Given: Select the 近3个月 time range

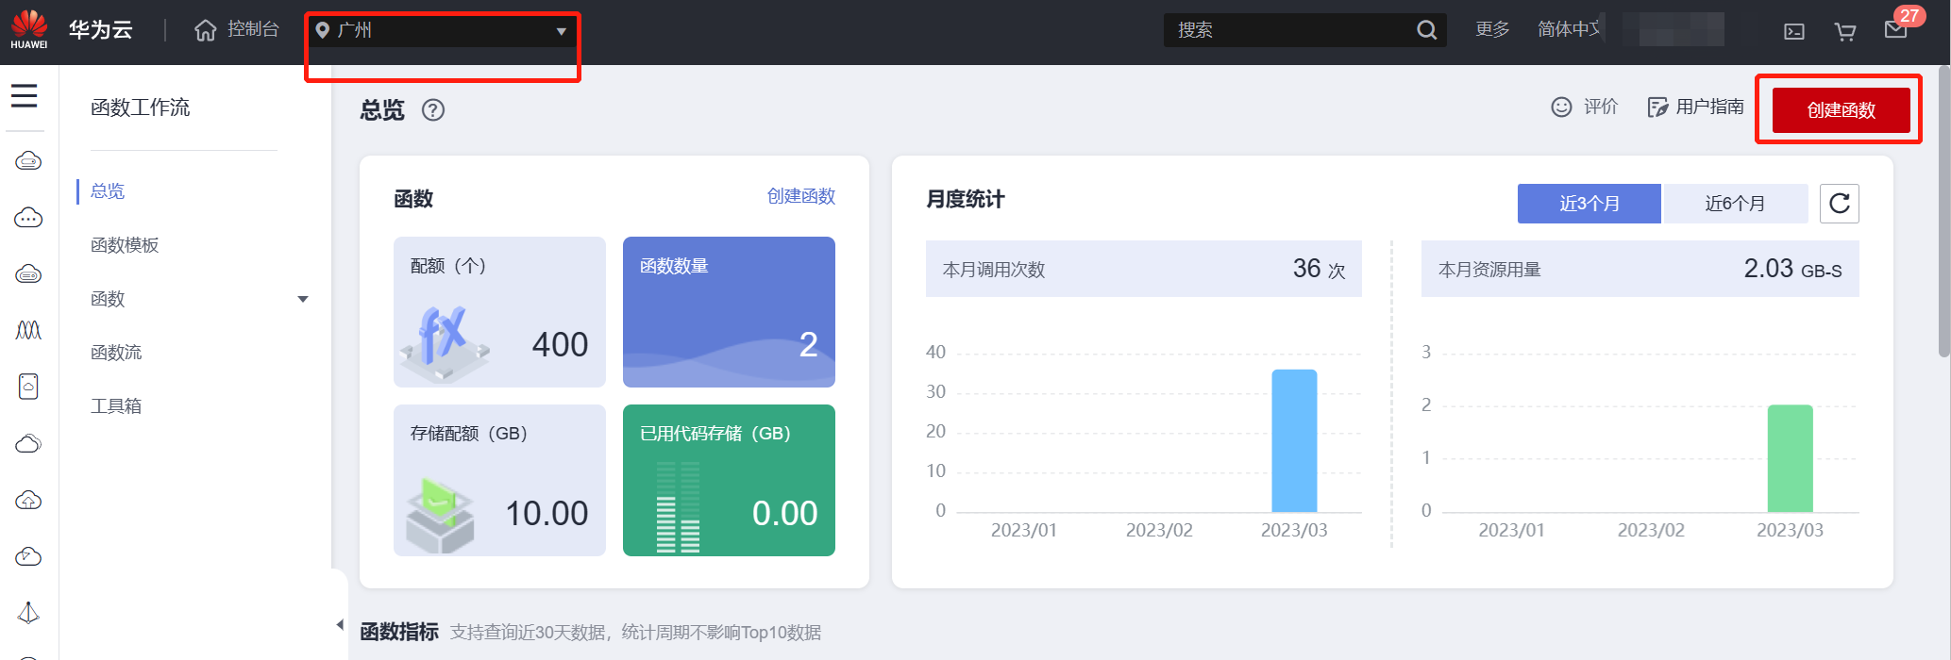Looking at the screenshot, I should pyautogui.click(x=1589, y=204).
